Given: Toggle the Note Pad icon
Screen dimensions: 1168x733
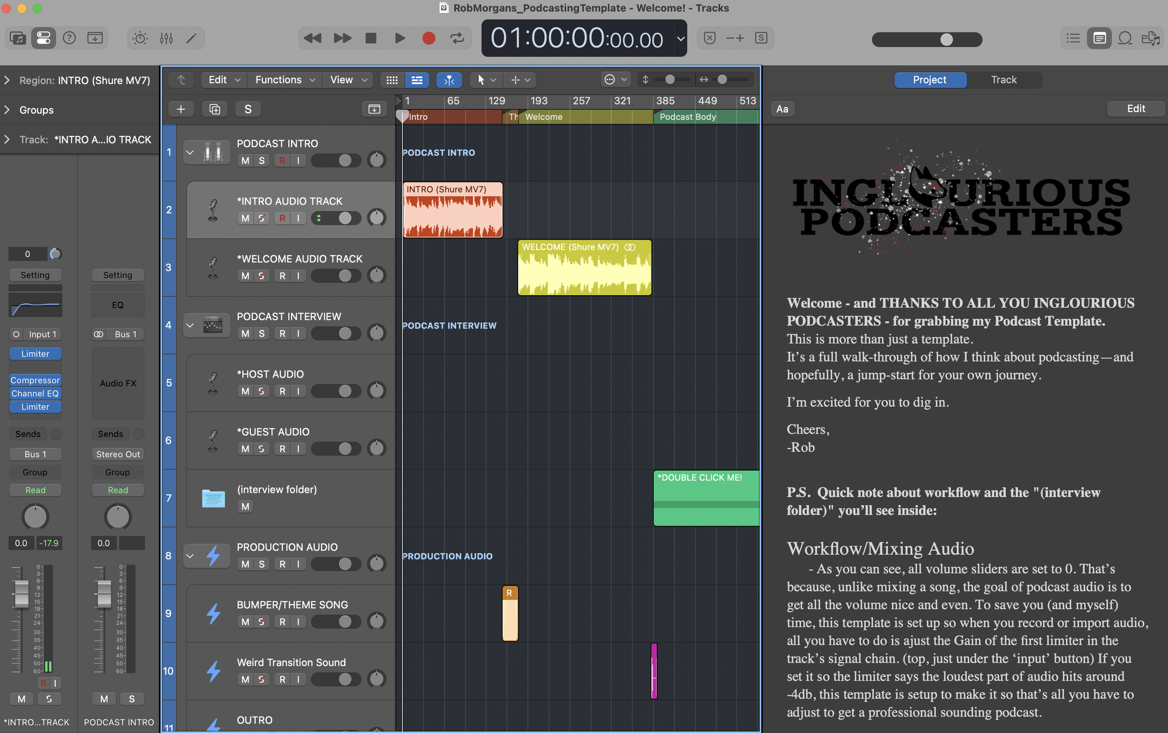Looking at the screenshot, I should tap(1099, 38).
